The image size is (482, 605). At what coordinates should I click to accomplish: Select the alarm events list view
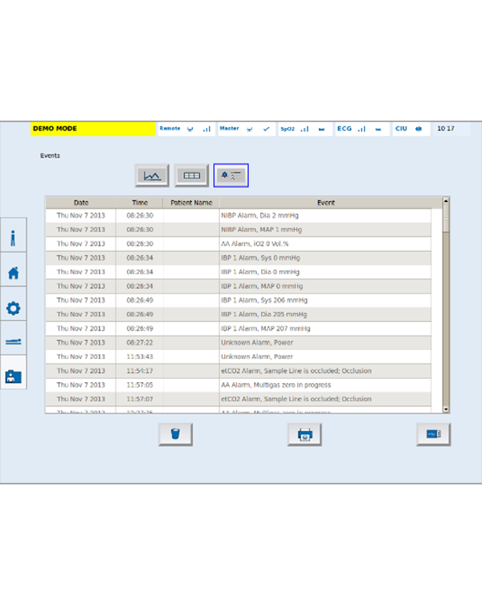pos(231,175)
